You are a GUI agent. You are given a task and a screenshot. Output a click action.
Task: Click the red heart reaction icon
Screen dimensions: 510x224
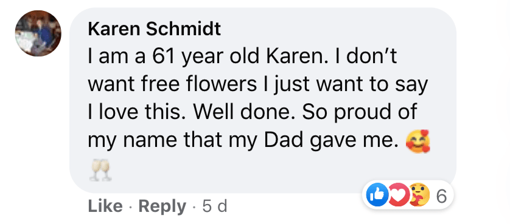(x=399, y=195)
